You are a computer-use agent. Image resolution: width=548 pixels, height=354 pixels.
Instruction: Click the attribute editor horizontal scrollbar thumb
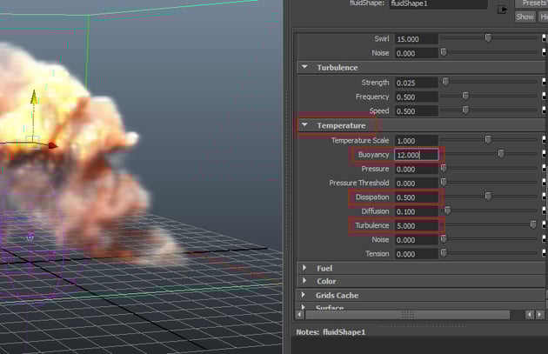(x=407, y=315)
